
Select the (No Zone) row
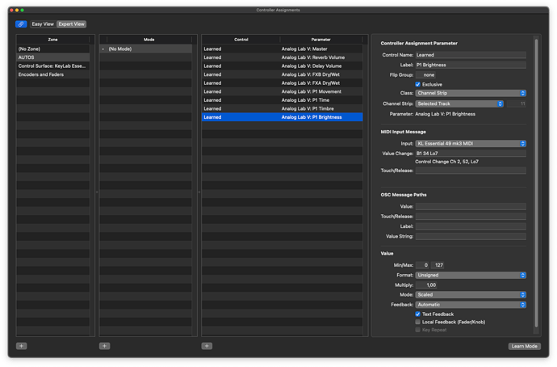point(53,49)
